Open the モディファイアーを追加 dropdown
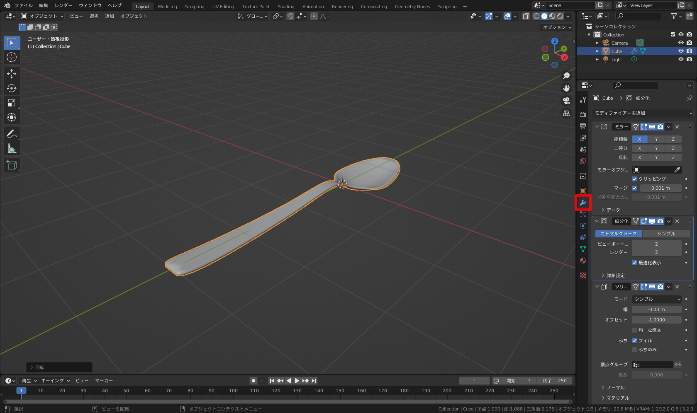The height and width of the screenshot is (413, 697). 643,113
